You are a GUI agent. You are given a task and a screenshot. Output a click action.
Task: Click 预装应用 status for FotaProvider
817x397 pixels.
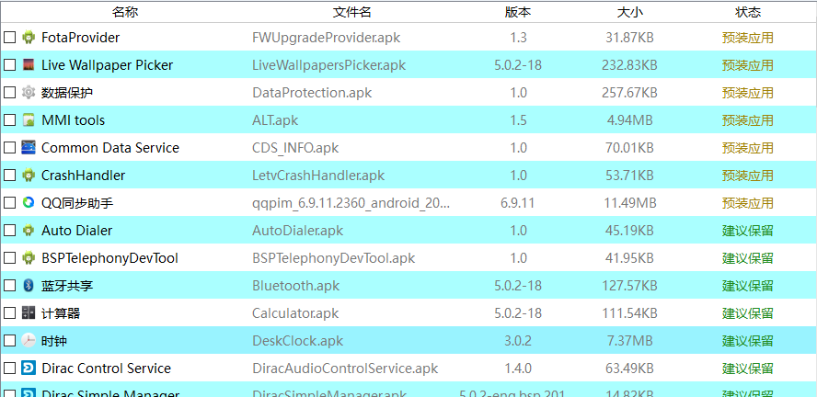pyautogui.click(x=748, y=38)
